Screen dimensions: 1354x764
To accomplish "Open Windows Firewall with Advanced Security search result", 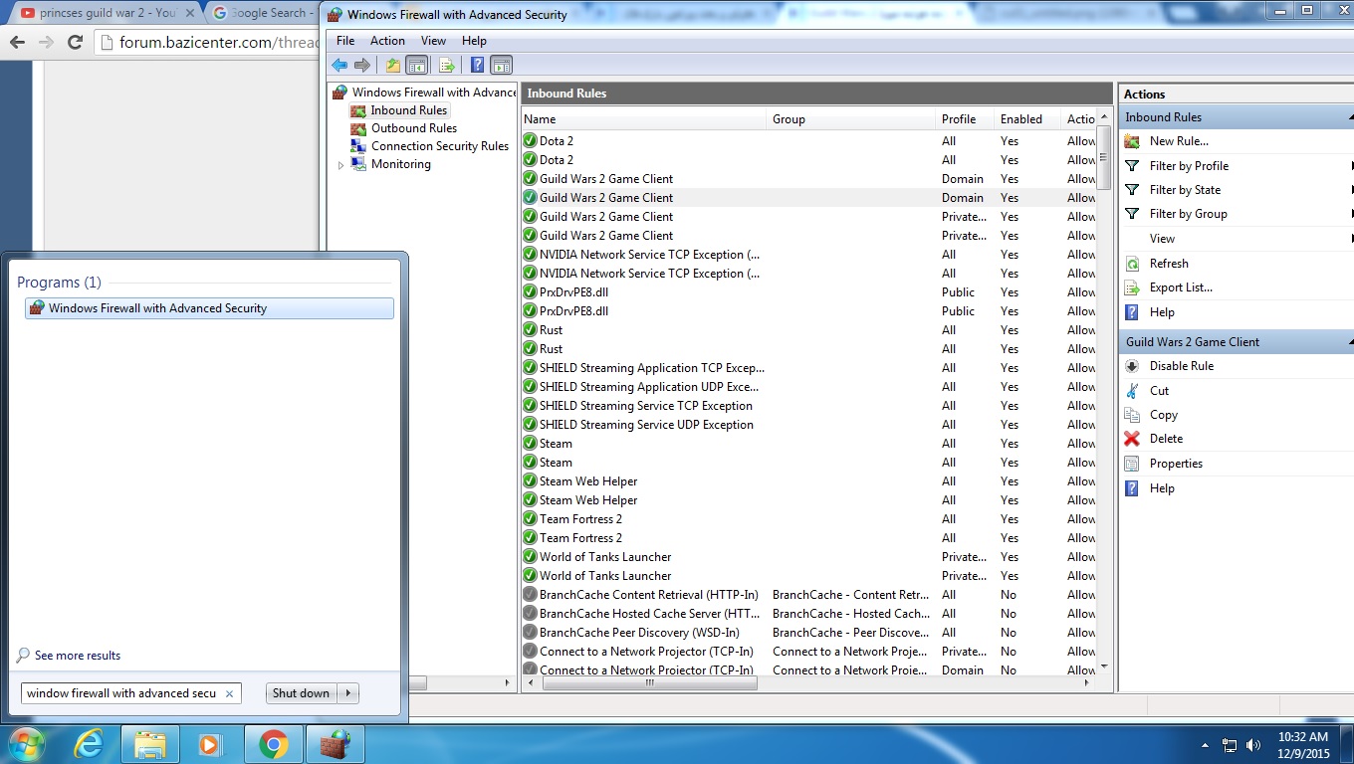I will point(209,308).
